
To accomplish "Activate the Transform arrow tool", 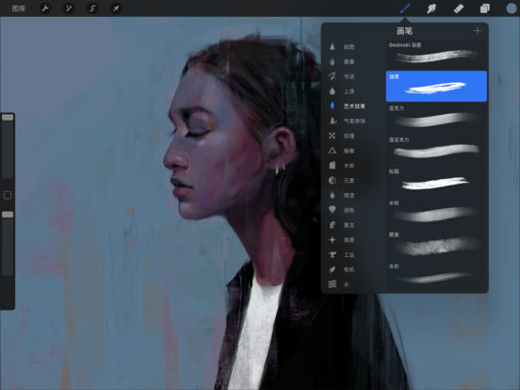I will coord(116,8).
